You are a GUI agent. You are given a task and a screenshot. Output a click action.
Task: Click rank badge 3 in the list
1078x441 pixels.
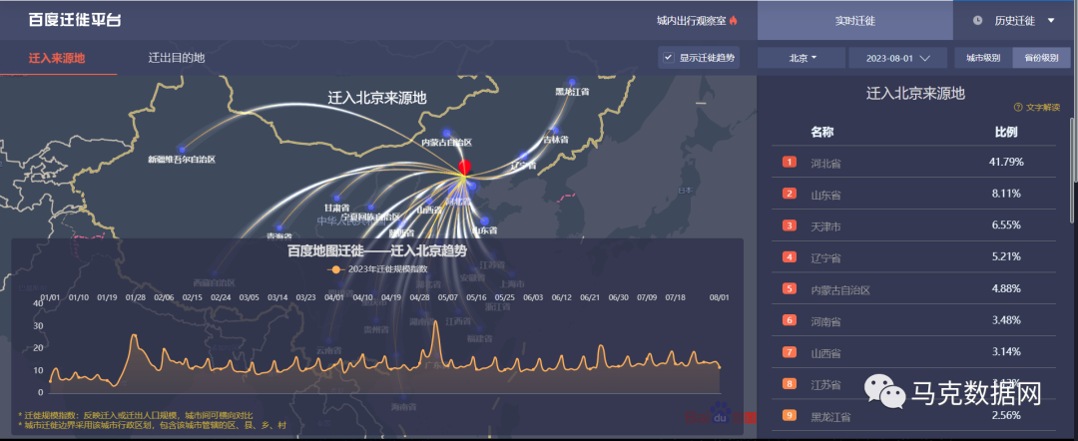coord(790,225)
